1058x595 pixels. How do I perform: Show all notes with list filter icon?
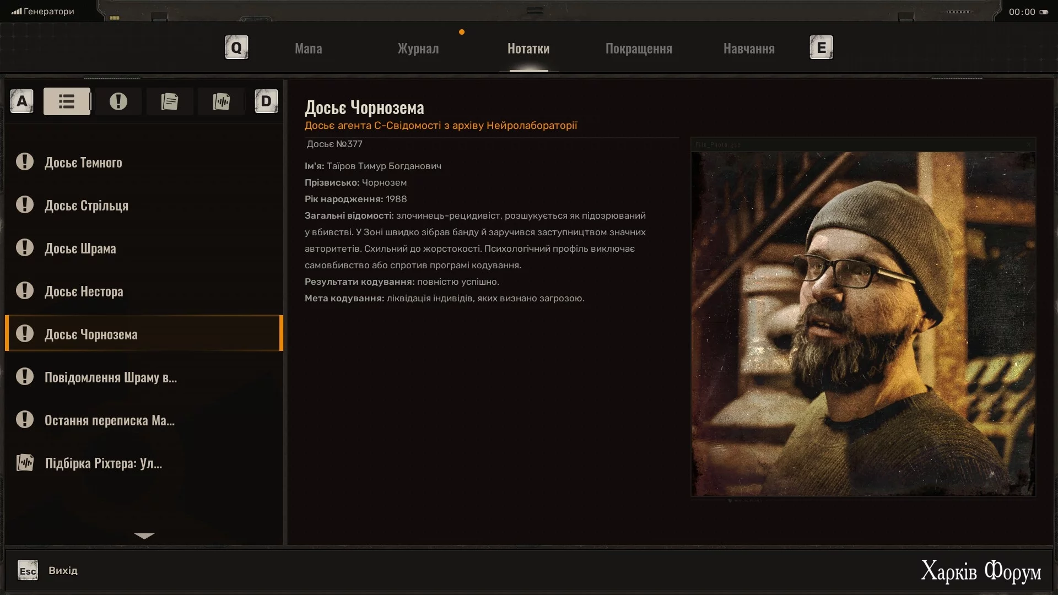(67, 101)
